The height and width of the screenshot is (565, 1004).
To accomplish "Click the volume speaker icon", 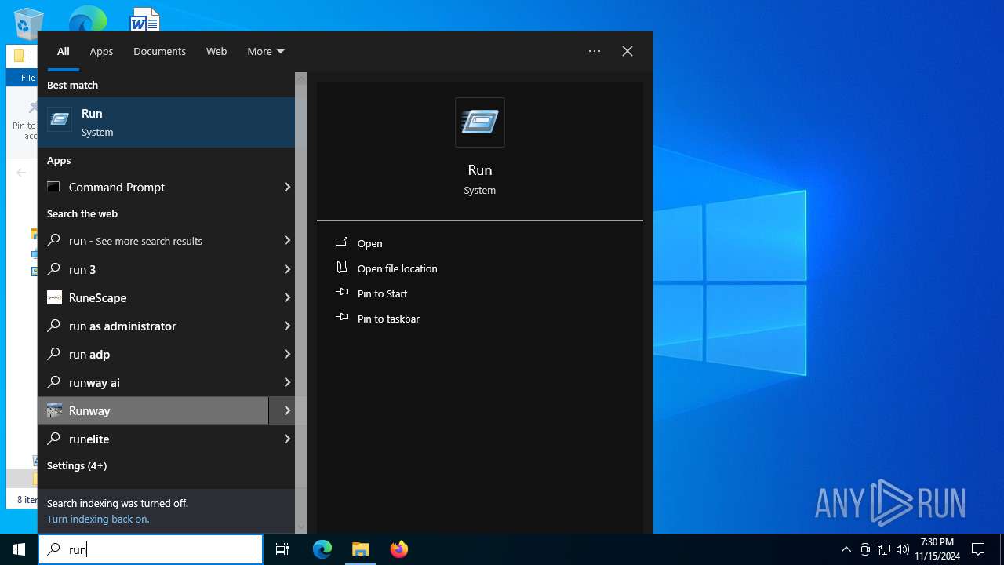I will (x=902, y=549).
